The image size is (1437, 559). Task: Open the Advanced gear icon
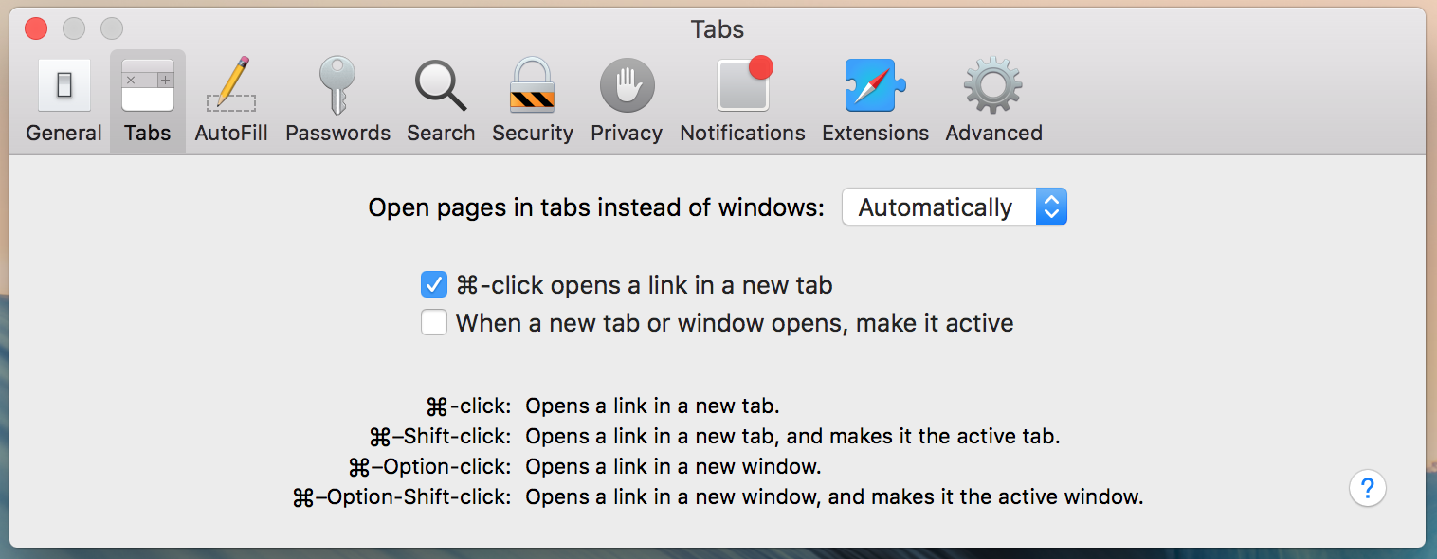click(x=993, y=85)
